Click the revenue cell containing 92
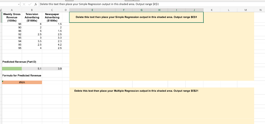 (12, 34)
